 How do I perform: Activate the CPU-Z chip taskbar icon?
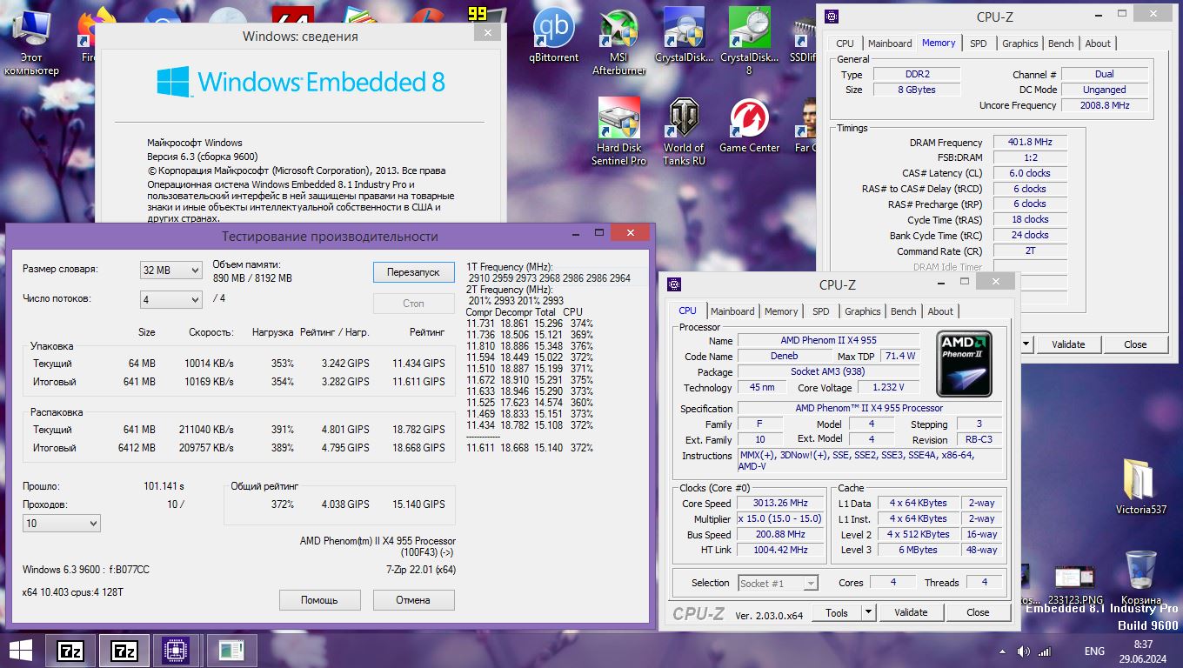click(177, 650)
